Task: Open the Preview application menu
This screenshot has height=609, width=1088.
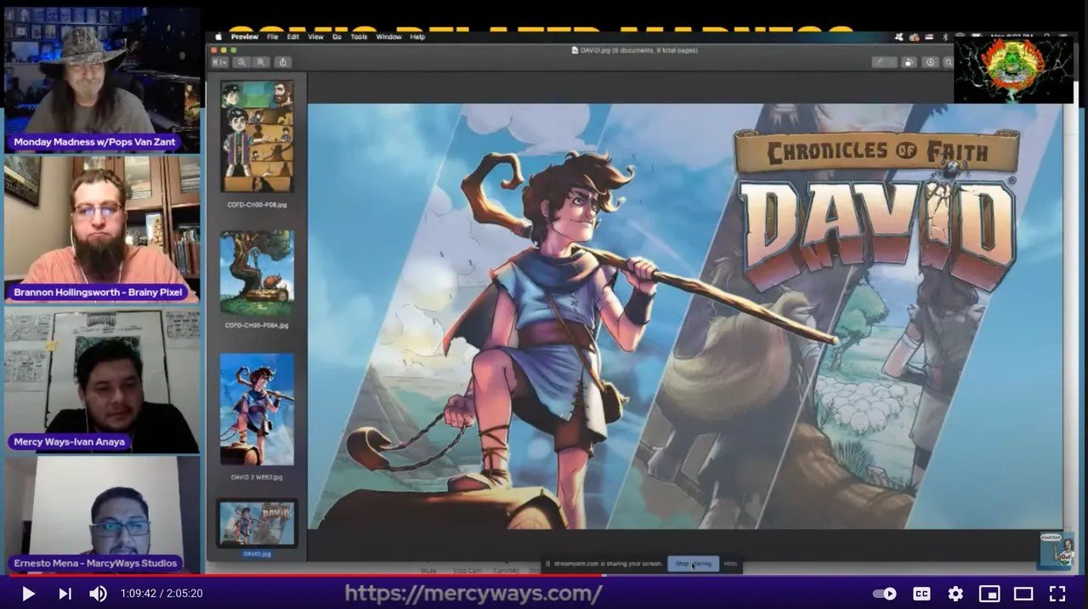Action: click(245, 37)
